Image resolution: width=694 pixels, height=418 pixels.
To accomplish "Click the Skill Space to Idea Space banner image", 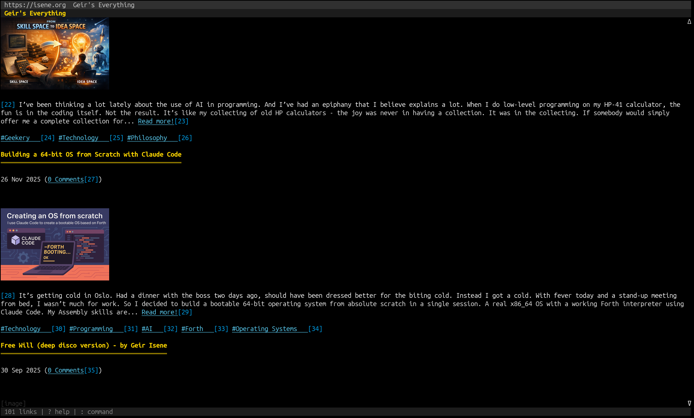I will click(x=55, y=53).
